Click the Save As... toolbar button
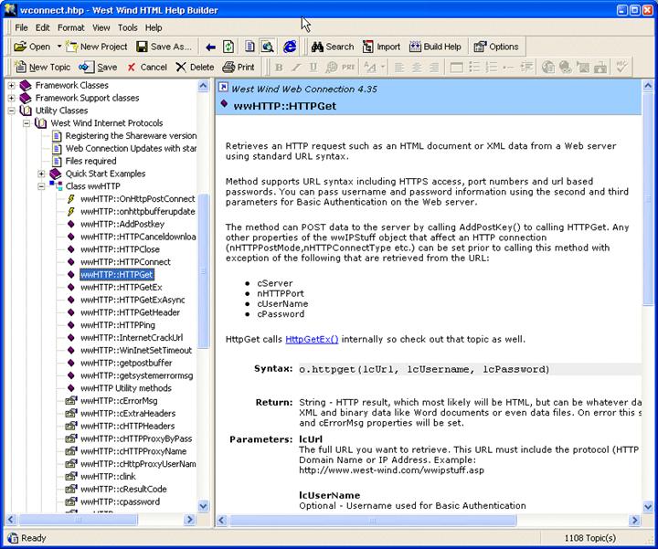Viewport: 658px width, 549px height. click(164, 47)
